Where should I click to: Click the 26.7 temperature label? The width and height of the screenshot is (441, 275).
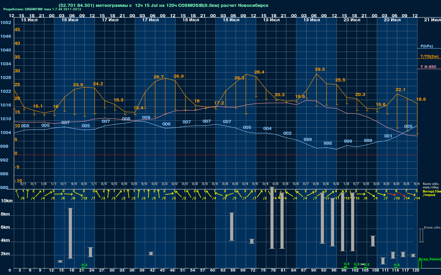159,77
